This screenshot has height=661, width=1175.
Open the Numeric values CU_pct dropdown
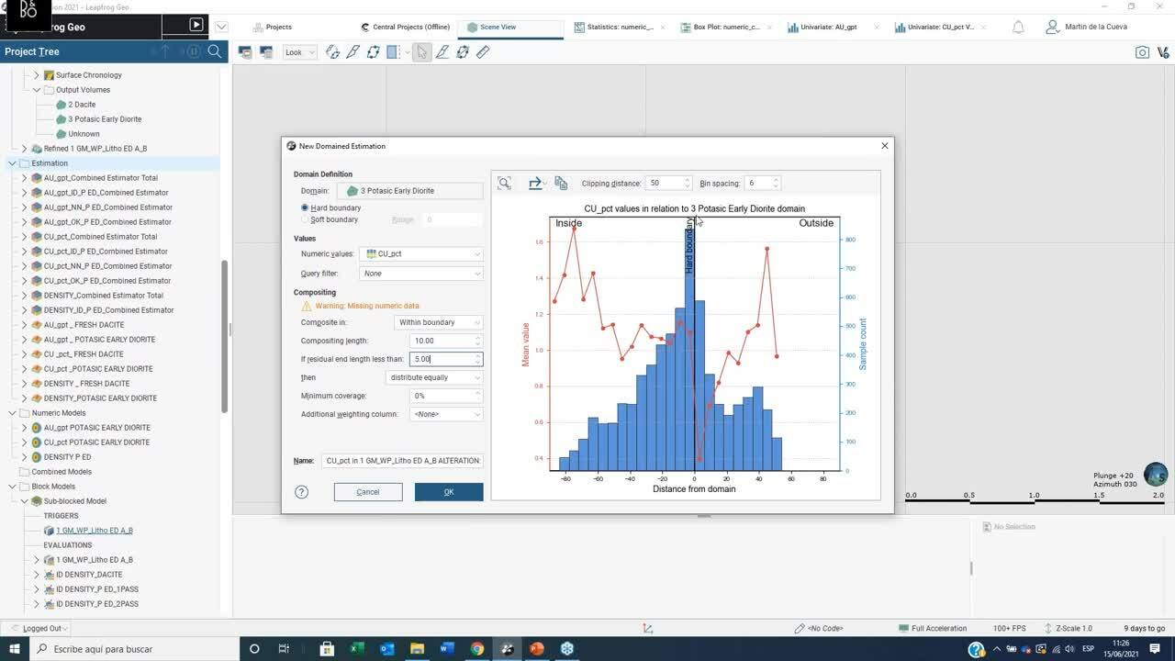point(421,253)
